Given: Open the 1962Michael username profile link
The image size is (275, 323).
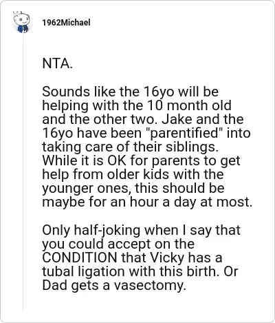Looking at the screenshot, I should coord(66,23).
